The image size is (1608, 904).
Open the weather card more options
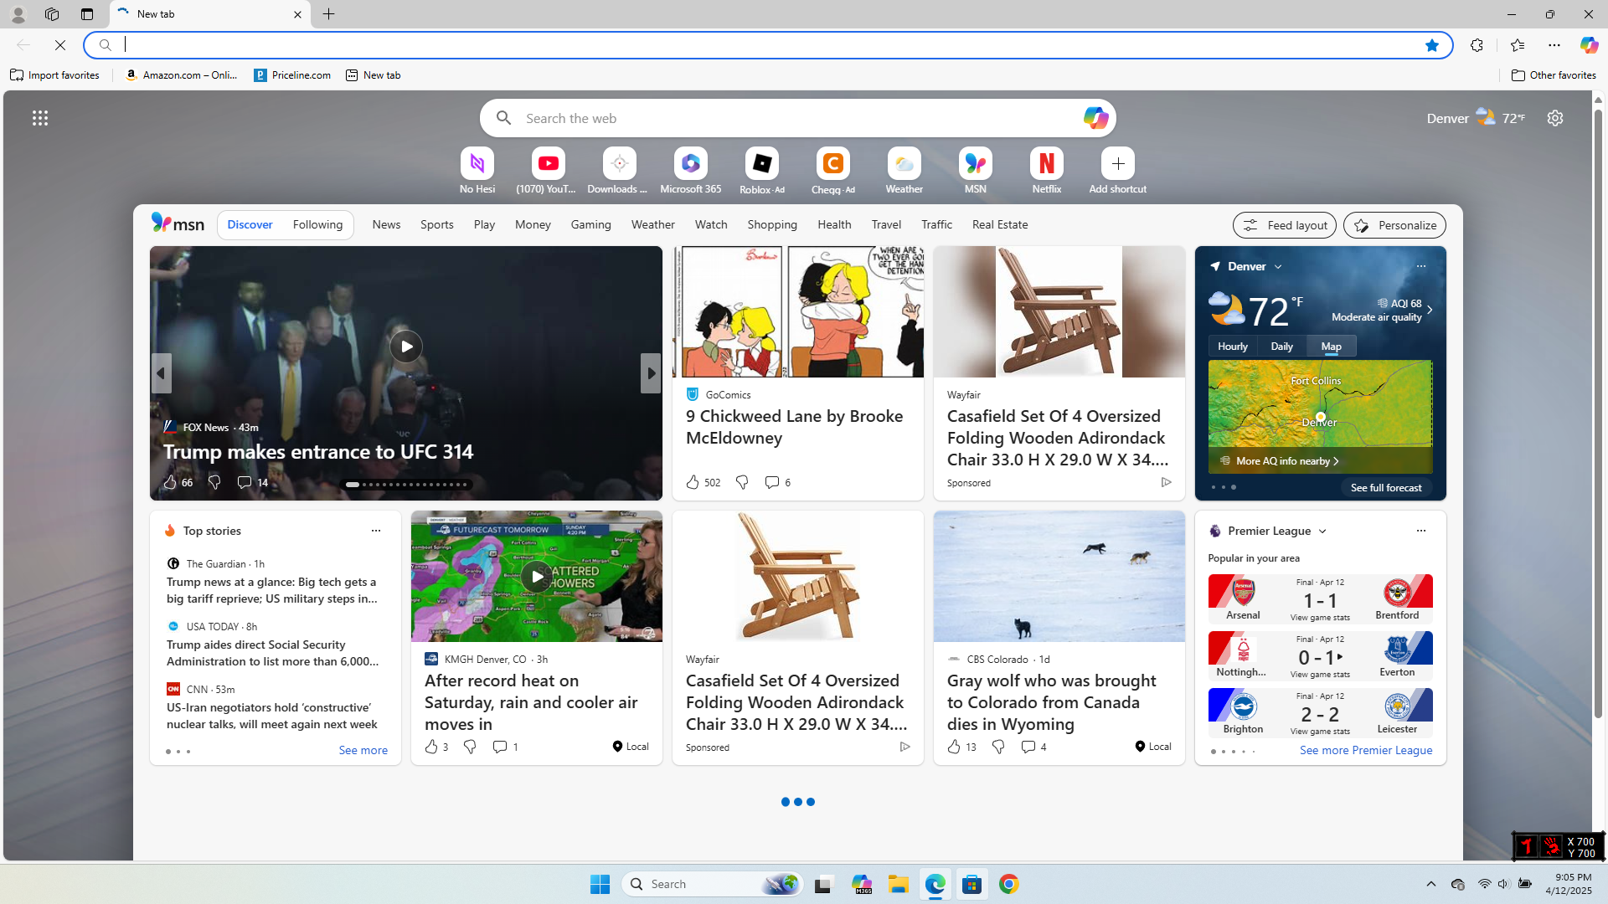click(x=1420, y=266)
